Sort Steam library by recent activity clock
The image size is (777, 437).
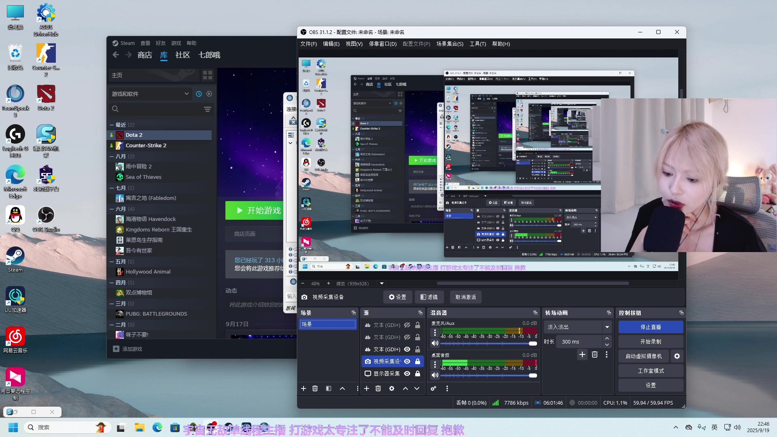[199, 94]
